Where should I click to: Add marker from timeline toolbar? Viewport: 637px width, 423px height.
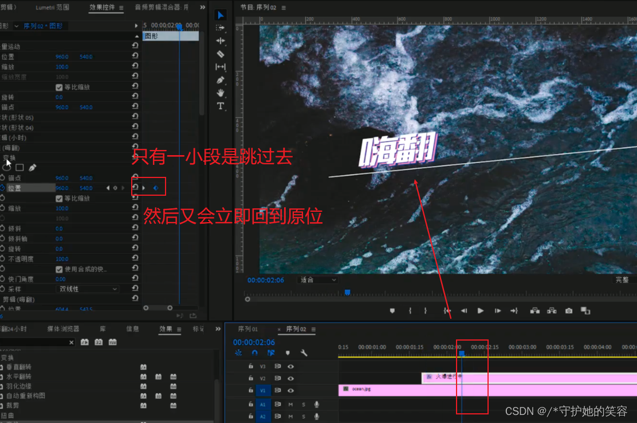[x=288, y=353]
